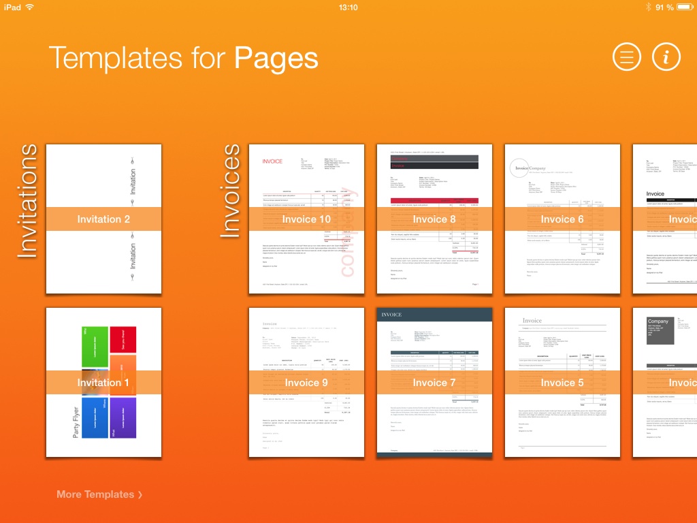
Task: Tap the Templates for Pages title
Action: click(183, 59)
